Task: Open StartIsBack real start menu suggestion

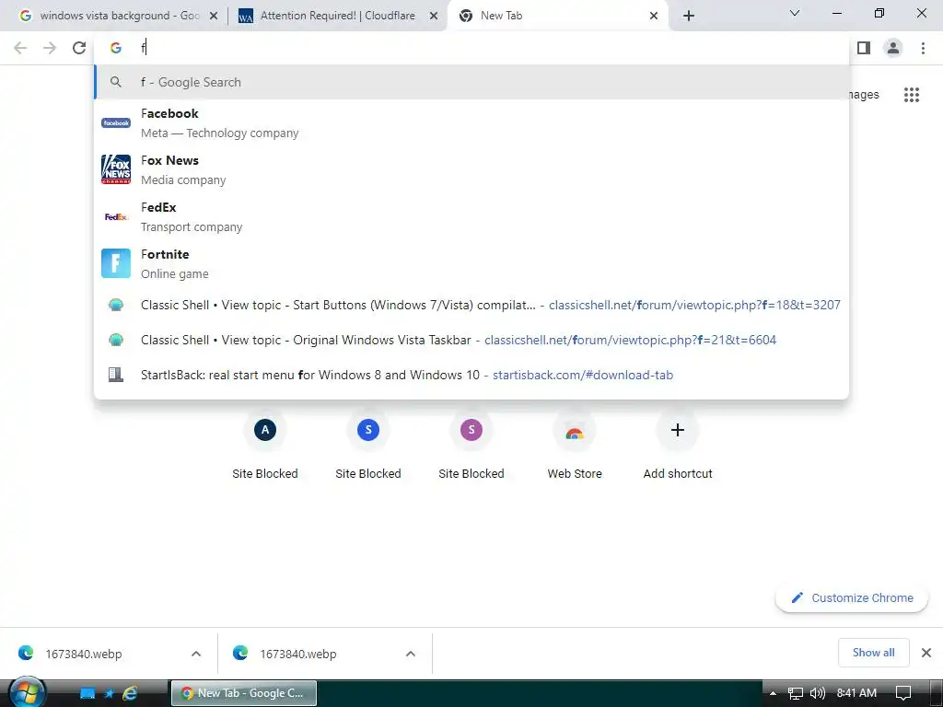Action: (471, 375)
